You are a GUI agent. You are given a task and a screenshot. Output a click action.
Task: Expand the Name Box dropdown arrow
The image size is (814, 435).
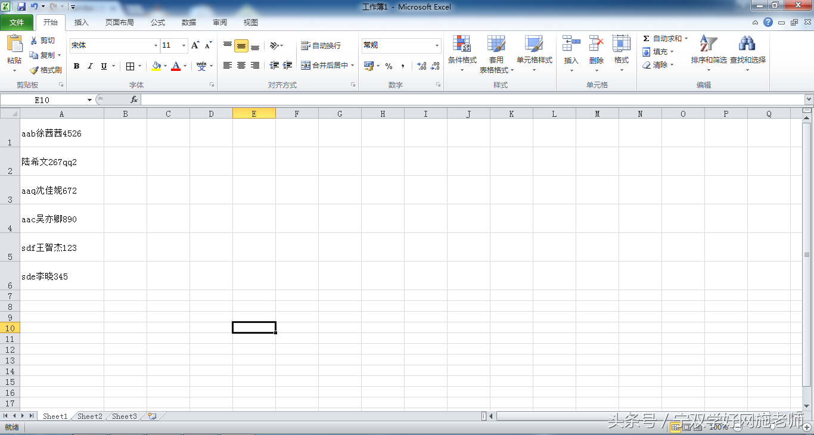click(x=89, y=100)
